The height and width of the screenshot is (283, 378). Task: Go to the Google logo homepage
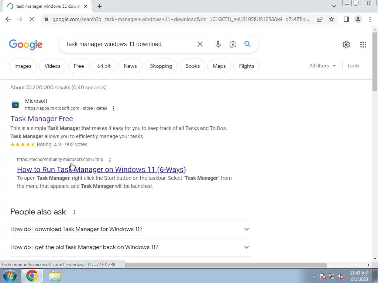(x=25, y=45)
